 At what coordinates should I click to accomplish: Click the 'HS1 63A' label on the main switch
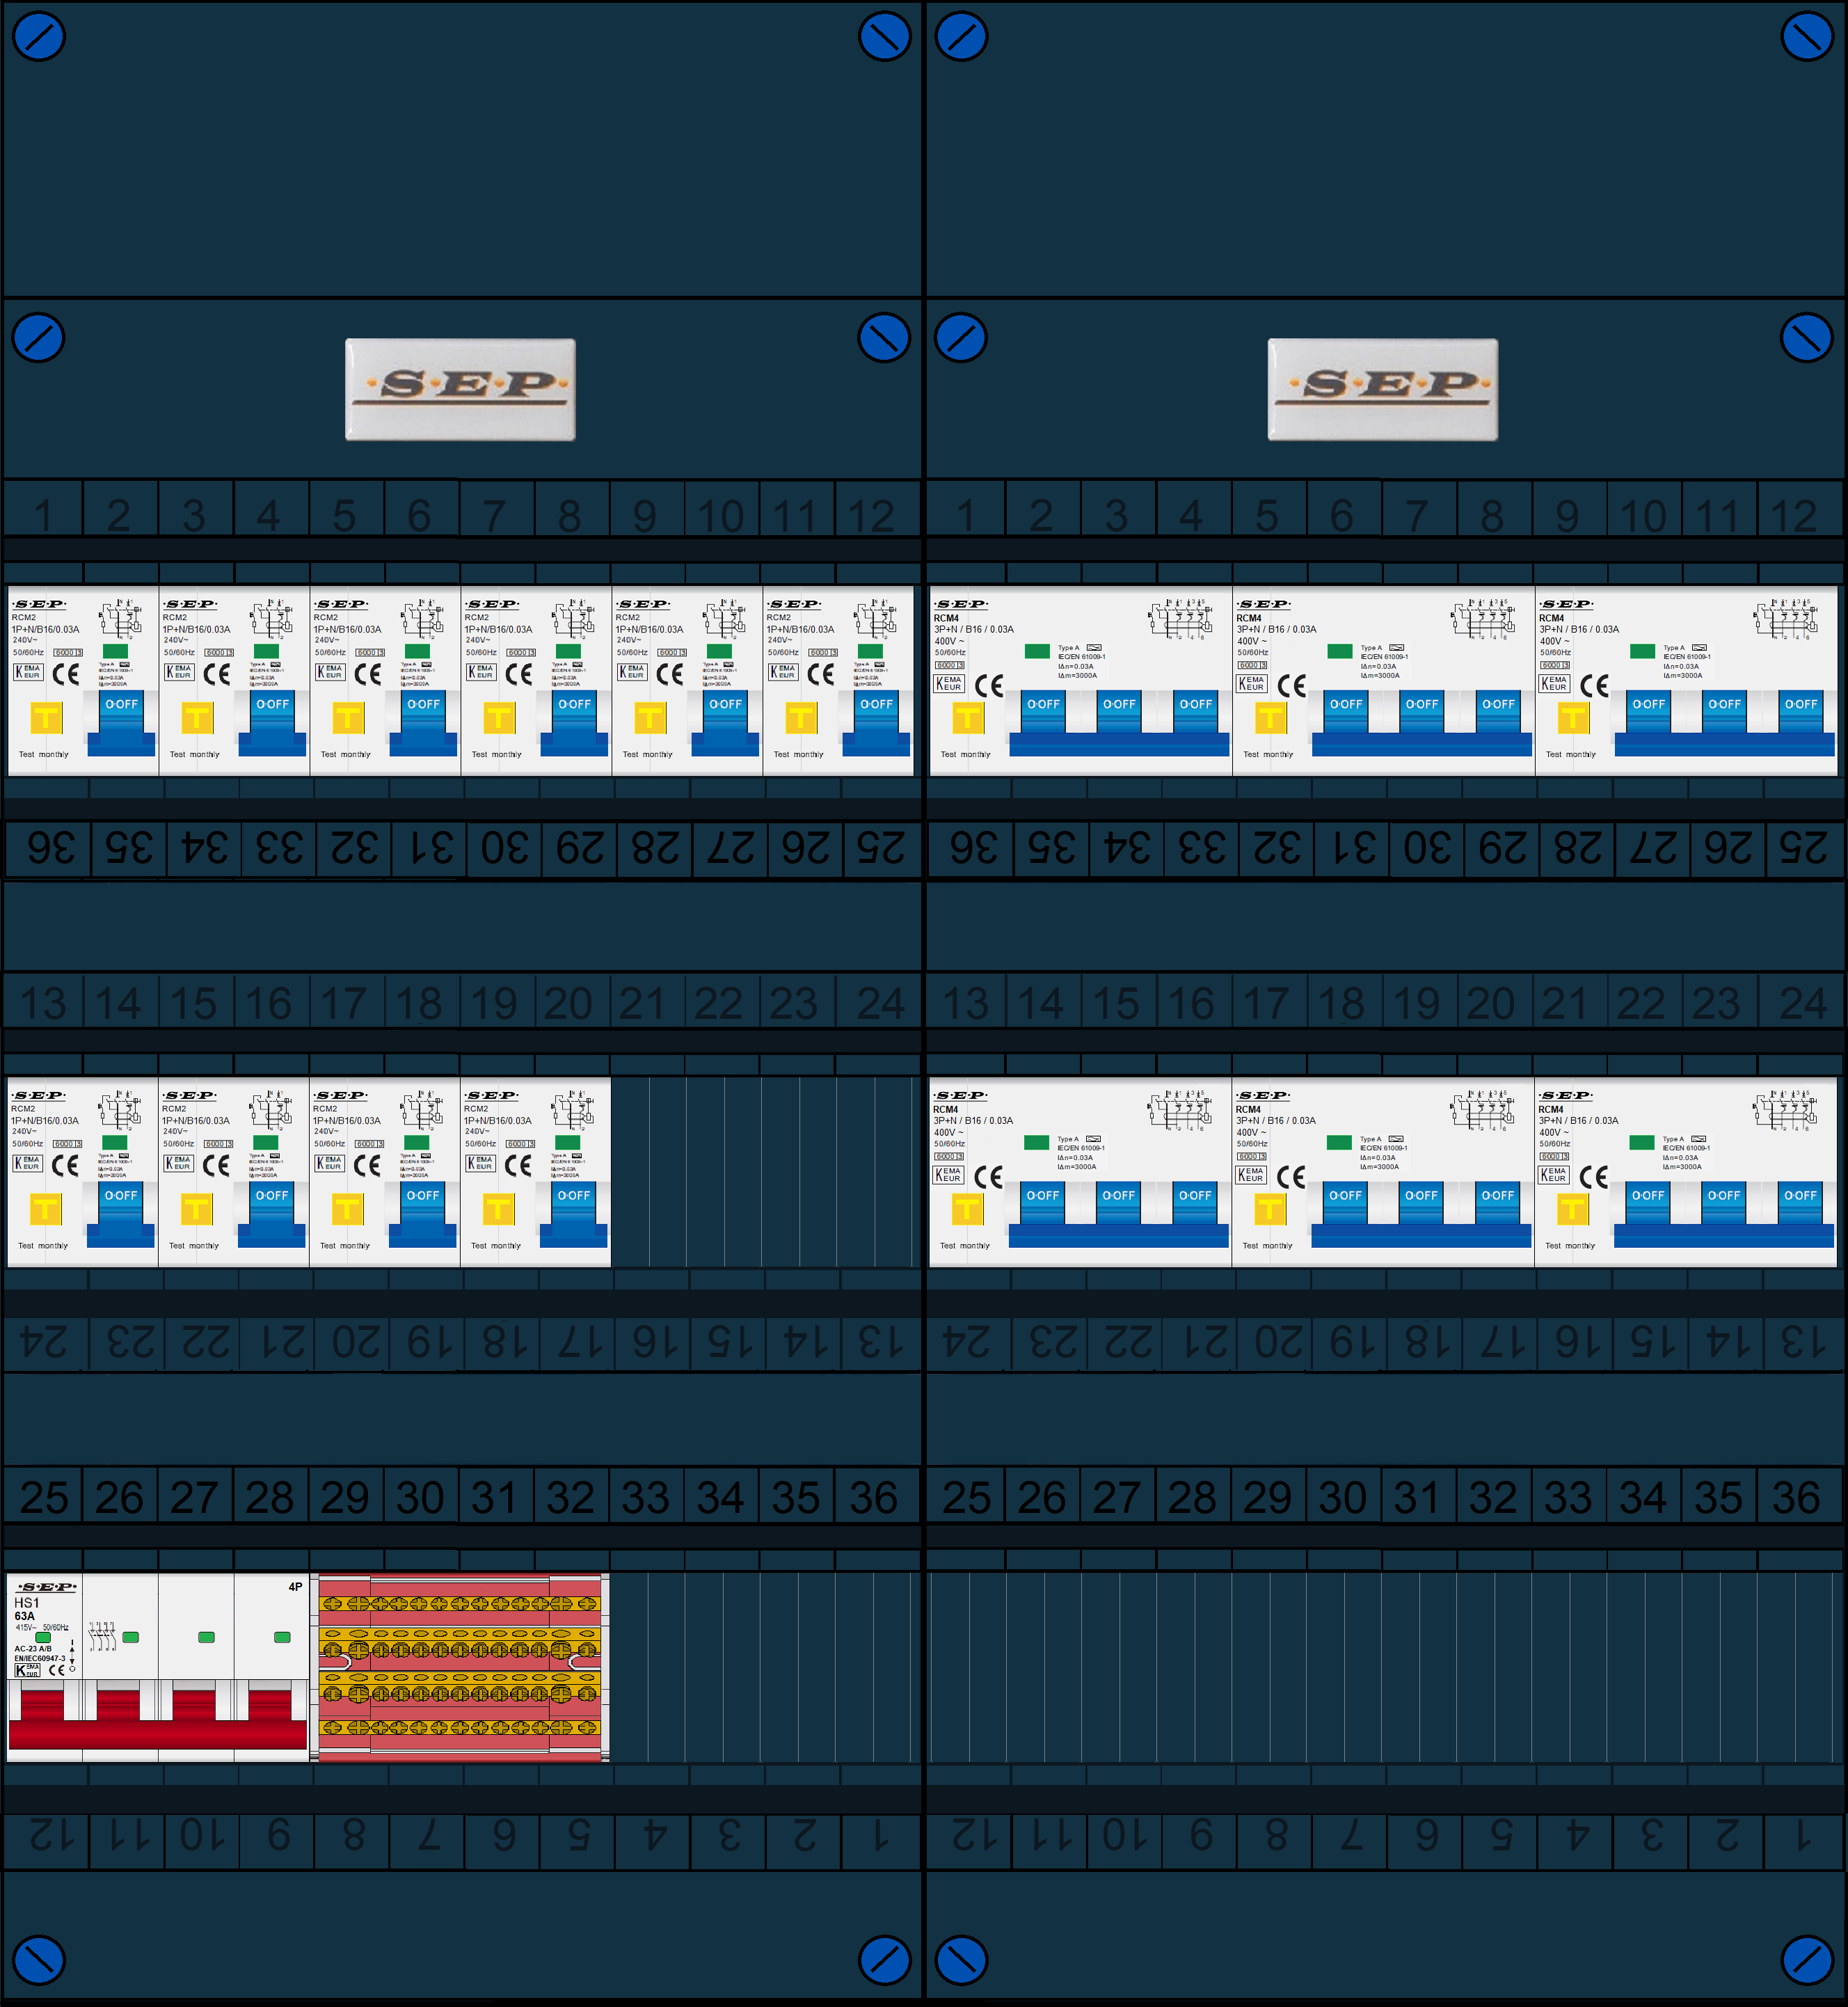click(26, 1609)
